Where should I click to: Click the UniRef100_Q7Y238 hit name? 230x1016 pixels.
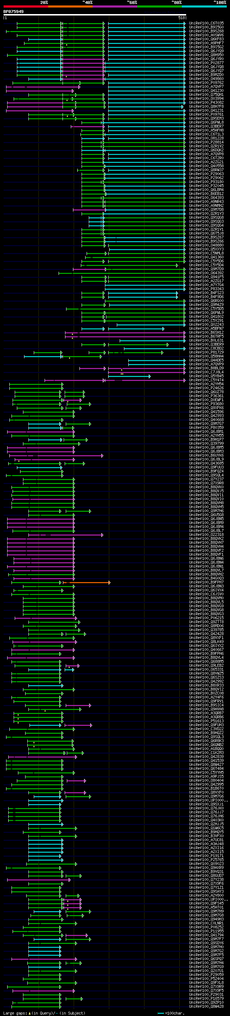206,879
